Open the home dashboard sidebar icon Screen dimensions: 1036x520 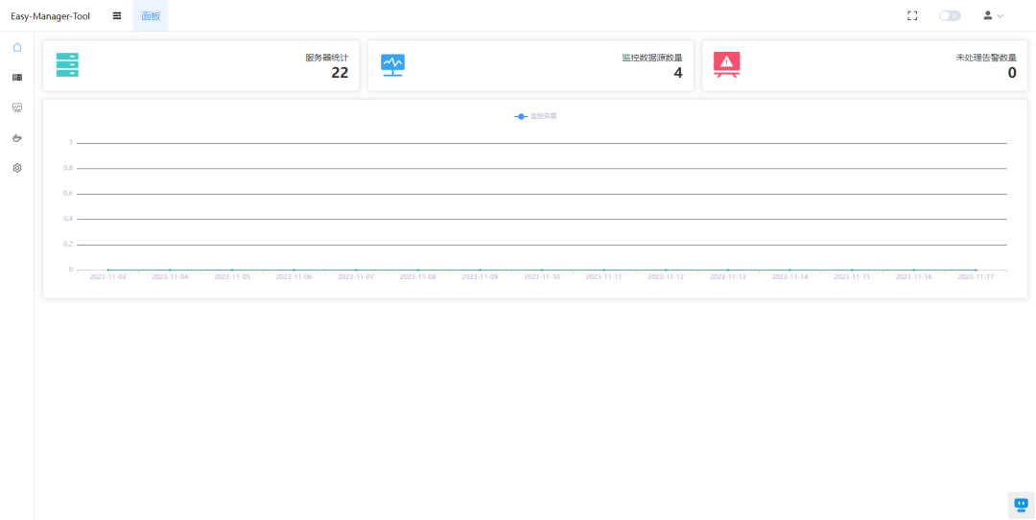point(17,47)
